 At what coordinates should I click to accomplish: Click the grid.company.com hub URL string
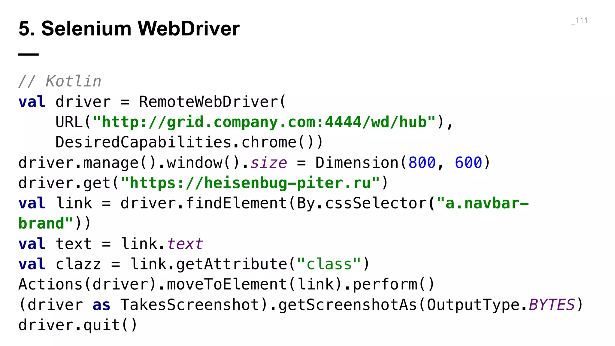(x=264, y=122)
